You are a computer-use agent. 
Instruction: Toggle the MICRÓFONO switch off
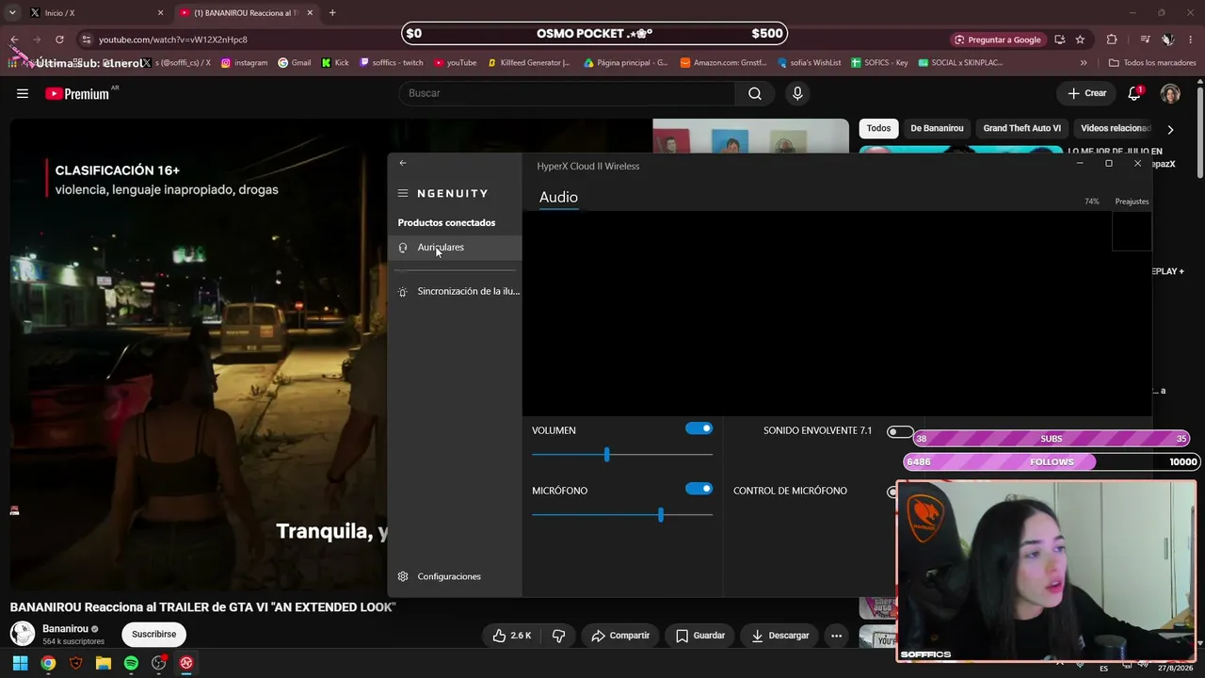[x=699, y=489]
